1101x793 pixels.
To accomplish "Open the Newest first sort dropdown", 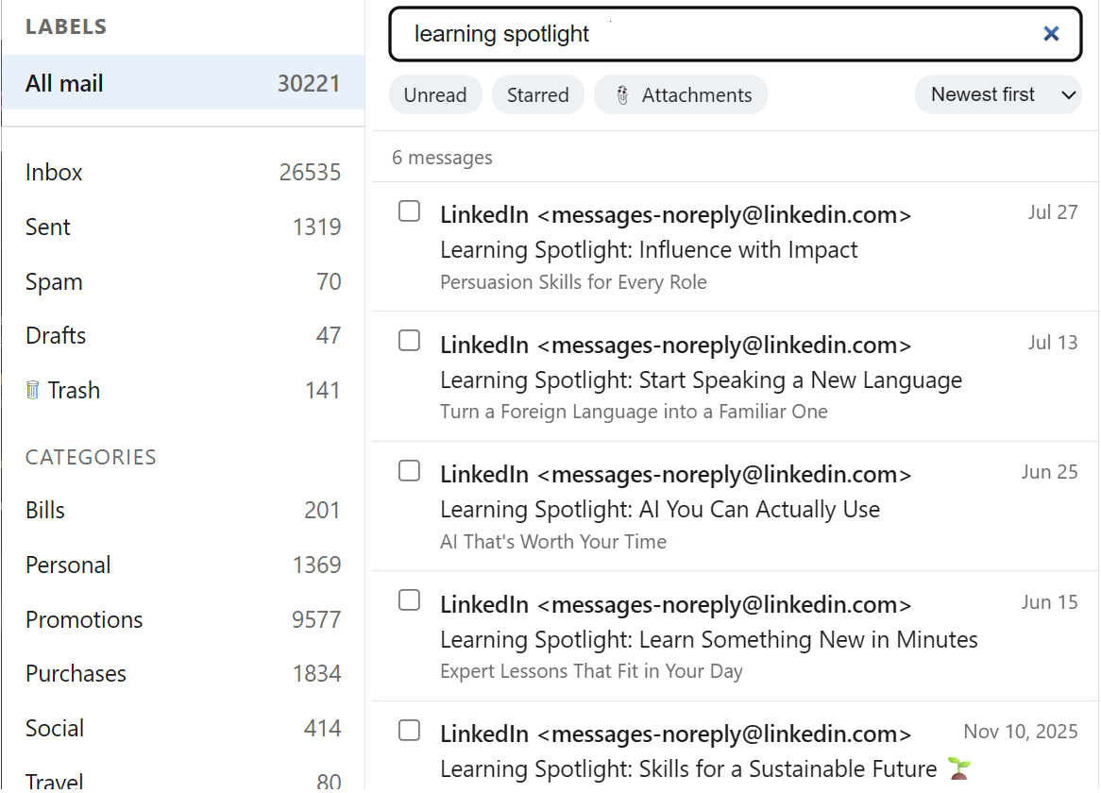I will [998, 94].
